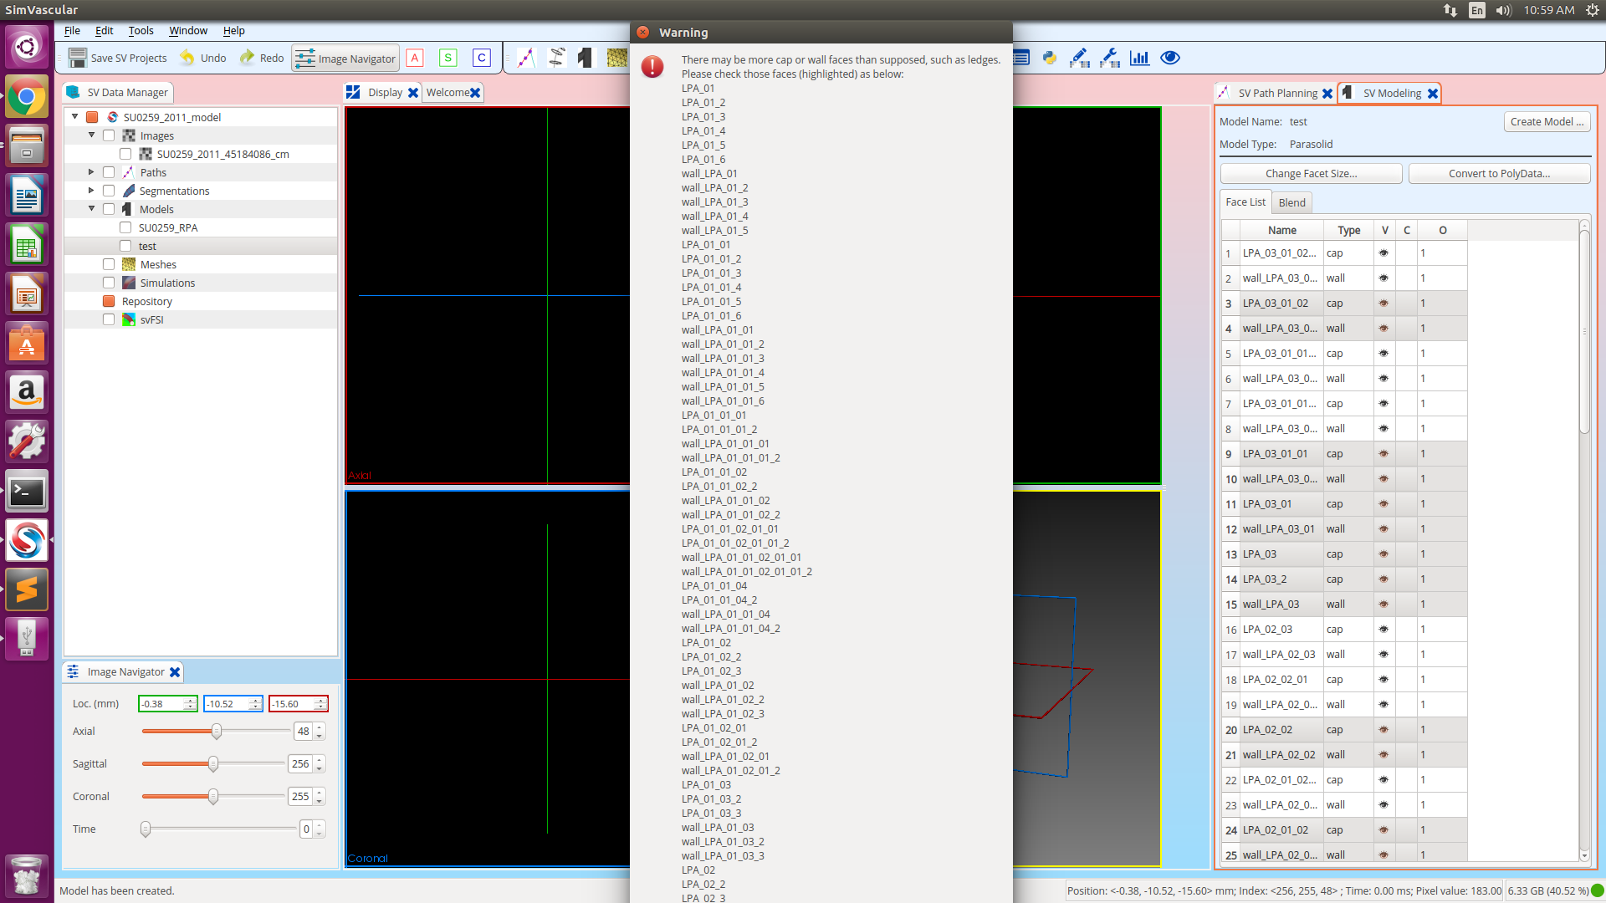Image resolution: width=1606 pixels, height=903 pixels.
Task: Select the meshing tool icon in the toolbar
Action: pos(616,58)
